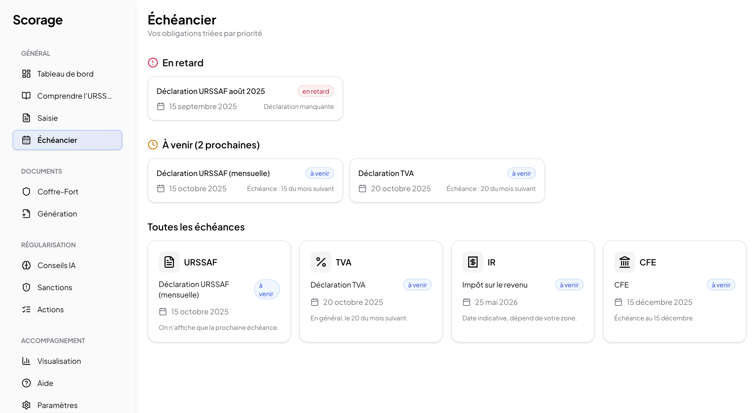Click the Conseils IA brain icon
Viewport: 756px width, 413px height.
tap(26, 265)
